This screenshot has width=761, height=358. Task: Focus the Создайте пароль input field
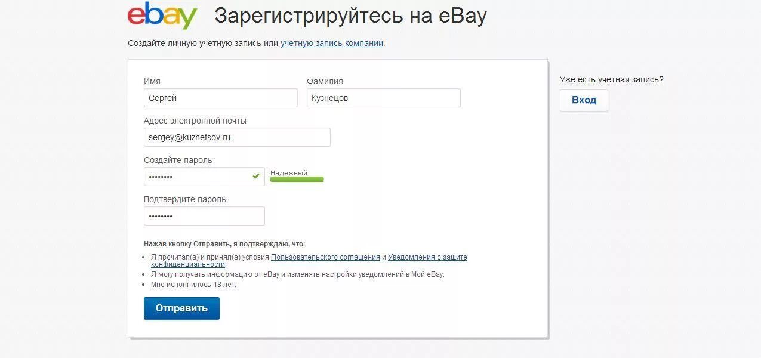pos(204,177)
